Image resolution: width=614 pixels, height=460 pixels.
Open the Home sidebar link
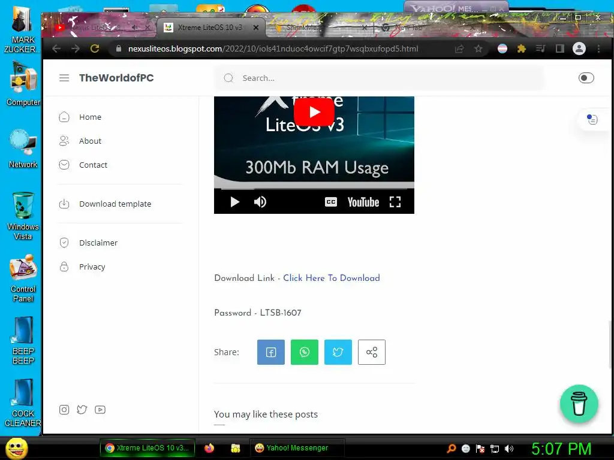coord(90,117)
